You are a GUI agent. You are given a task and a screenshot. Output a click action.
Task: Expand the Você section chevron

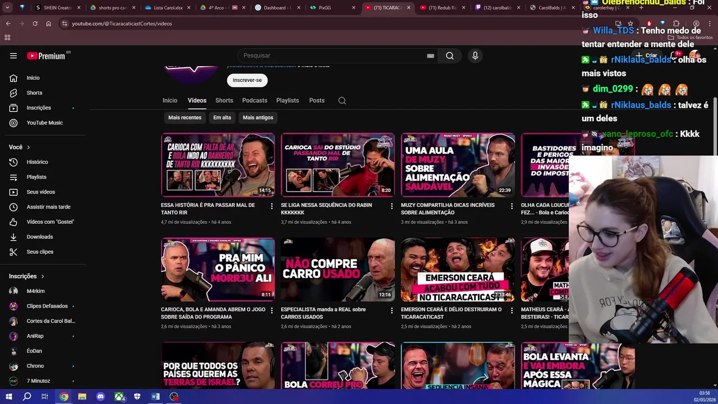pos(28,147)
